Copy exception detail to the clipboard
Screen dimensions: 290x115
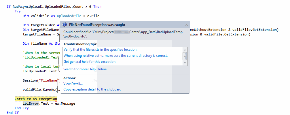(x=92, y=89)
